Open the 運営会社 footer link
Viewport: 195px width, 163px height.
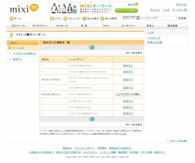point(67,148)
